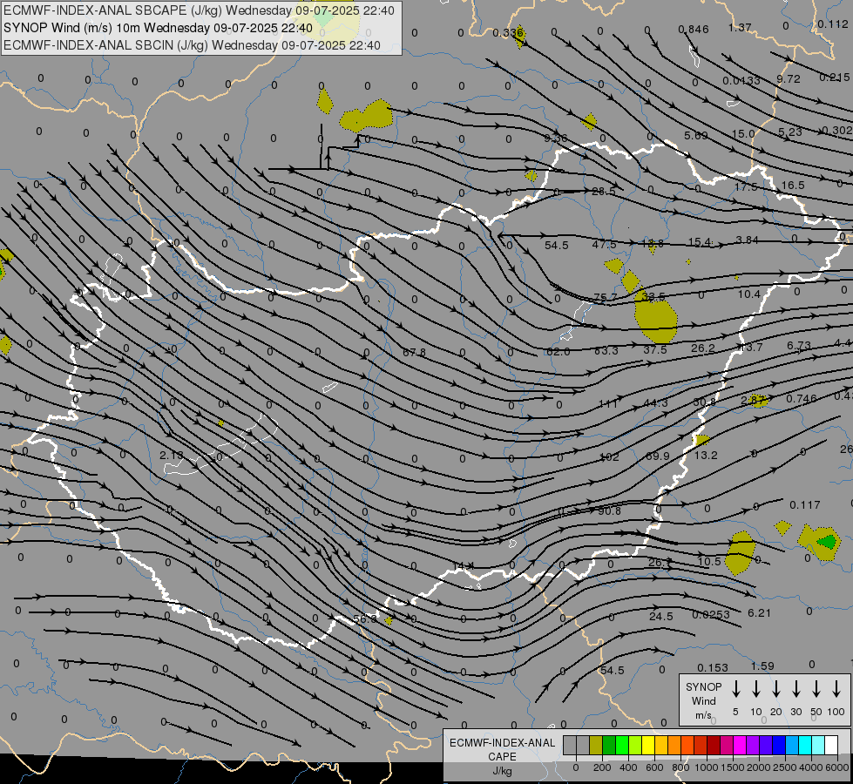
Task: Select the white CAPE legend swatch
Action: point(830,746)
